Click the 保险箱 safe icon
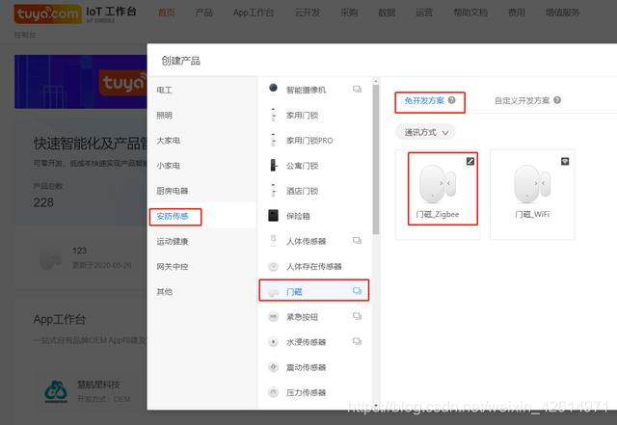Screen dimensions: 617x425 point(273,216)
